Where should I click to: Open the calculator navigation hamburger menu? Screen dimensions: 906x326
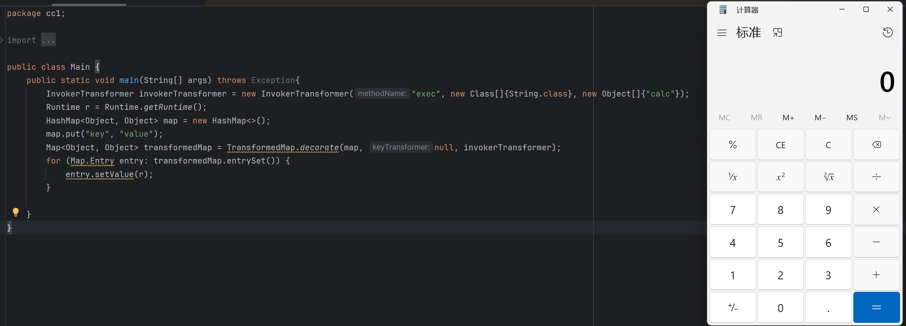click(x=722, y=33)
